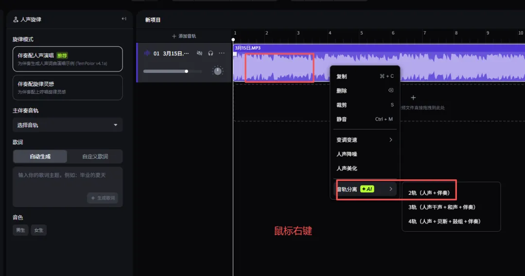Expand the 音轨分离 AI submenu

[x=365, y=189]
